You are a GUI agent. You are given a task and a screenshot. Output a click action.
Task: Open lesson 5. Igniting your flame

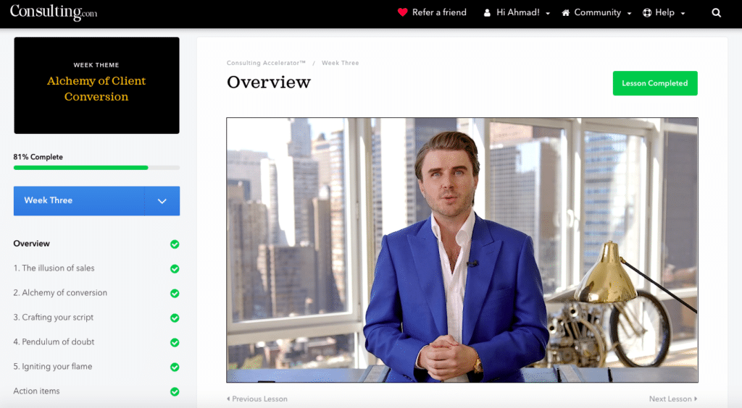coord(52,367)
